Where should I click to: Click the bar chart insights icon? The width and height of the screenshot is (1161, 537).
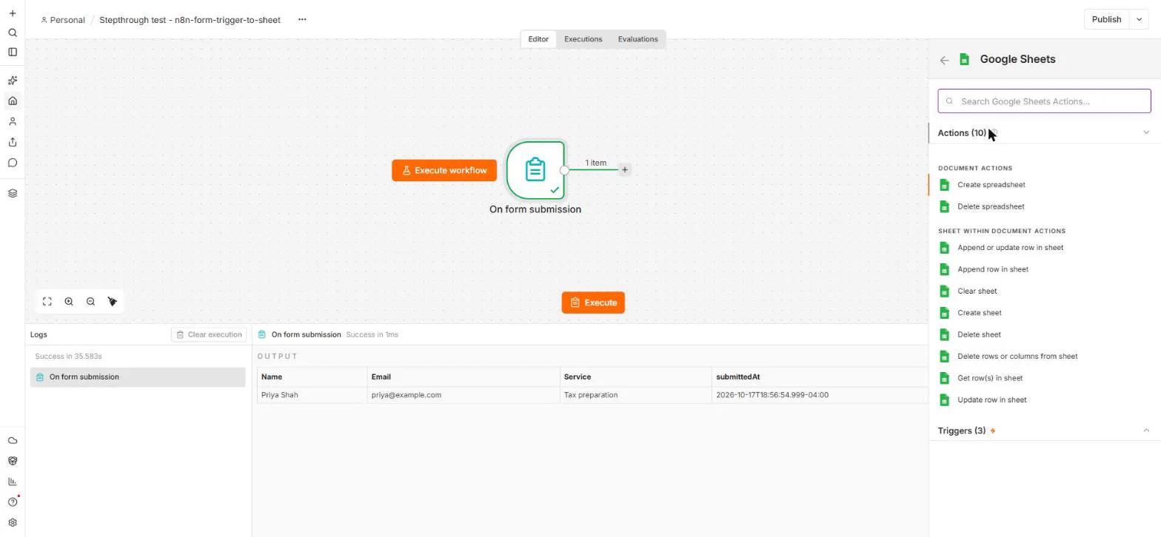pos(13,482)
